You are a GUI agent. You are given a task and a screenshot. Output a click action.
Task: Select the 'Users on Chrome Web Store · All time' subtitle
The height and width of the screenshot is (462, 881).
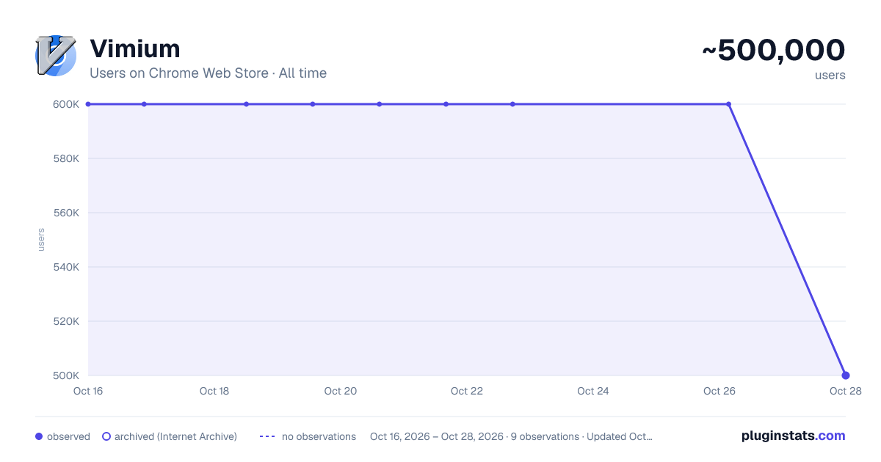pos(208,73)
